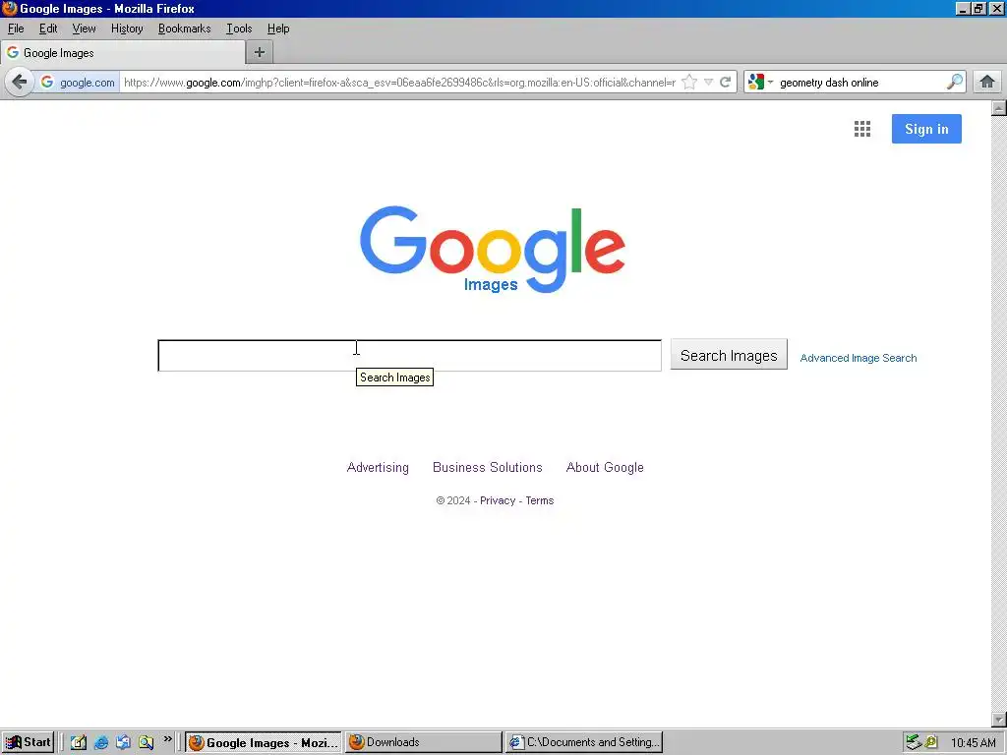Switch to C:\Documents and Settings taskbar window
The image size is (1007, 755).
[x=584, y=742]
